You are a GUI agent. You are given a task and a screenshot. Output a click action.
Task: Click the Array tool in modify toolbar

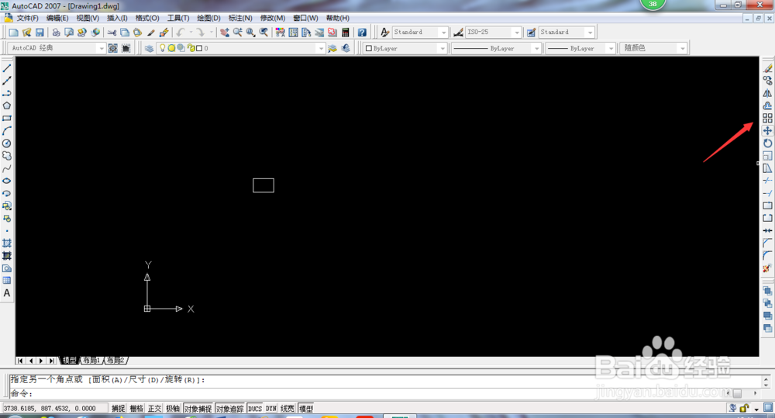tap(767, 118)
